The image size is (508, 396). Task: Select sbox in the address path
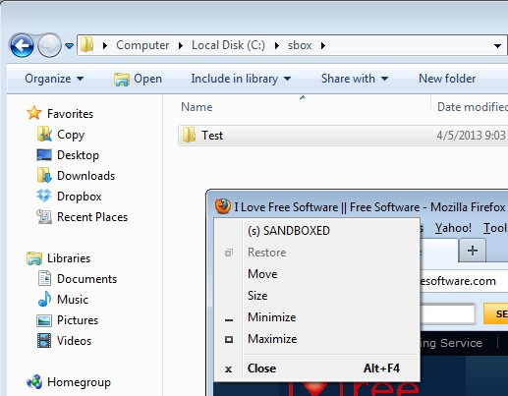300,45
